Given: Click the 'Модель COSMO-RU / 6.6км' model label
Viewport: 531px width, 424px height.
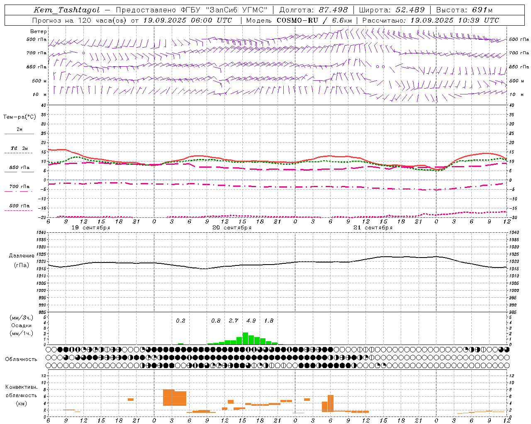Looking at the screenshot, I should 299,20.
